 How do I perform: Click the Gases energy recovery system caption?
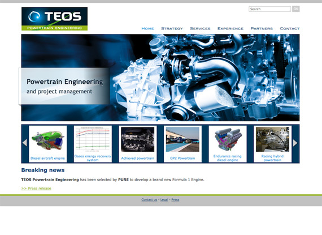click(93, 158)
